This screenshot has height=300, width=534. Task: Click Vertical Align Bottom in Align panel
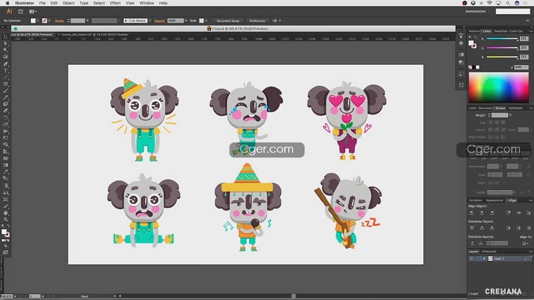pos(529,213)
